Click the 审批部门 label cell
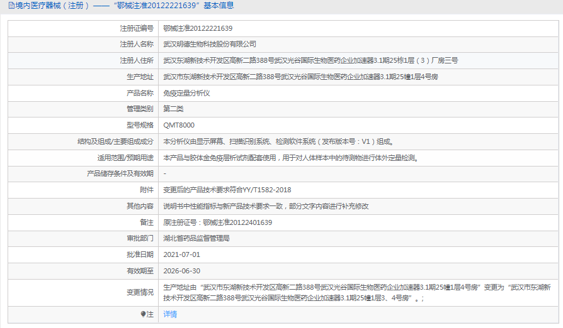The width and height of the screenshot is (563, 328). point(83,239)
